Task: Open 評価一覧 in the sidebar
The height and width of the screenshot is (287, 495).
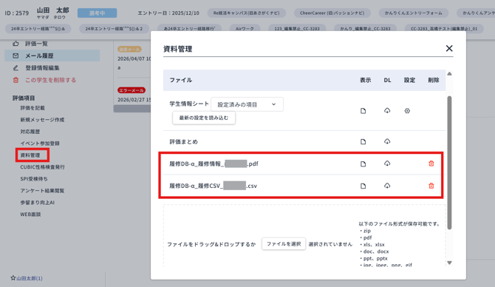Action: tap(36, 44)
